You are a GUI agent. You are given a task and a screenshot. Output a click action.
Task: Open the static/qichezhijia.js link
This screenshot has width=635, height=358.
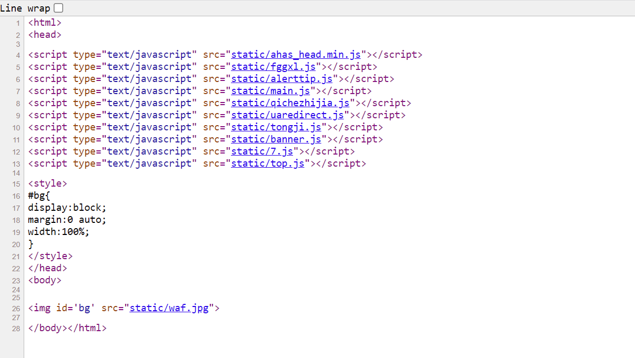click(x=290, y=103)
